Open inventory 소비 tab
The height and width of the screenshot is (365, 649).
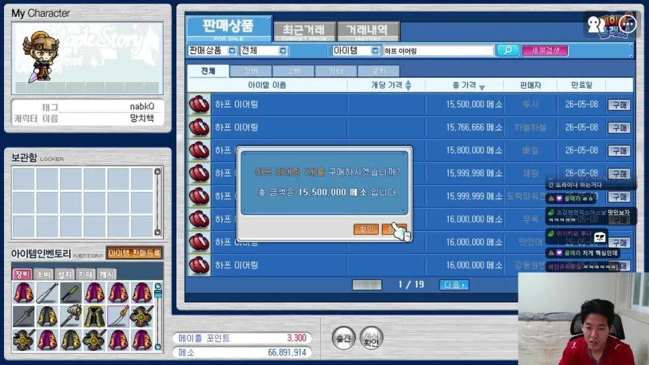pos(43,274)
